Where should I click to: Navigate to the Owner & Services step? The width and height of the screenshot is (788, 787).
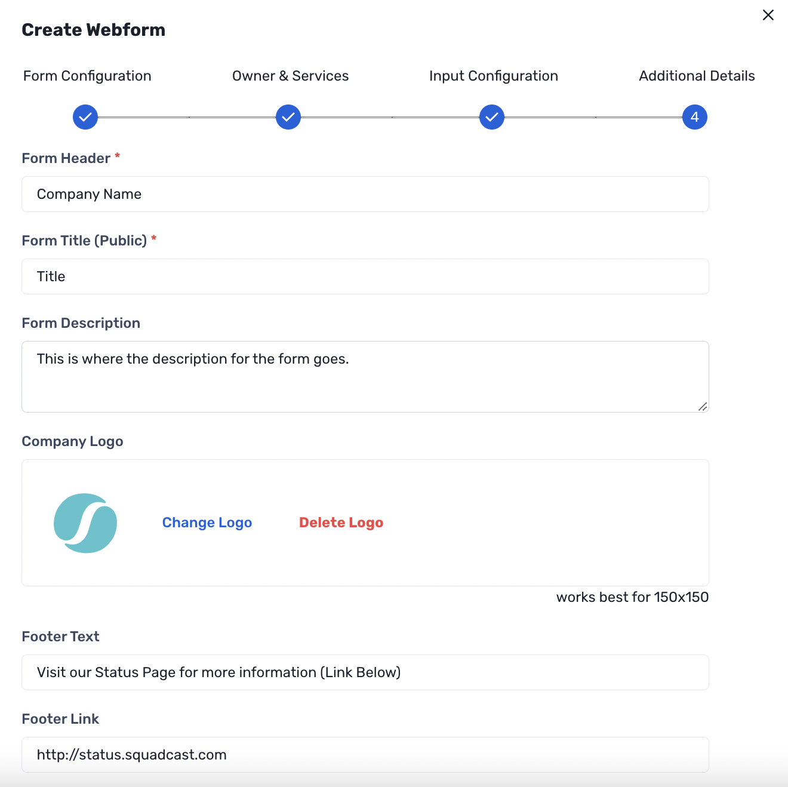[291, 76]
